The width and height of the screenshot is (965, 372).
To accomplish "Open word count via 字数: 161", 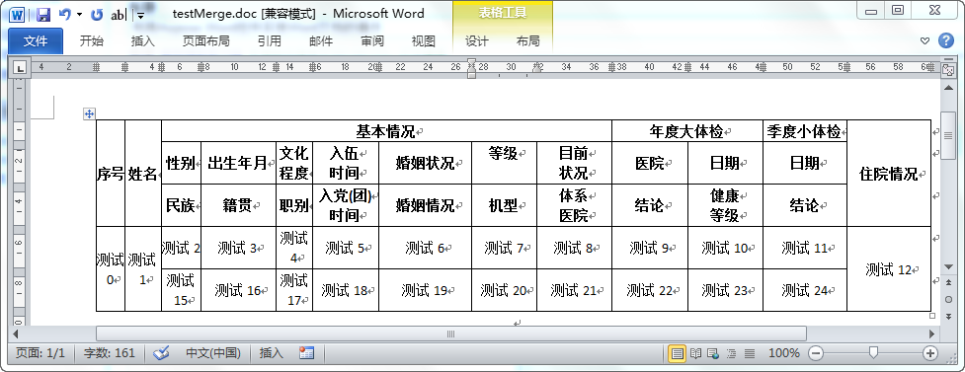I will pos(109,353).
